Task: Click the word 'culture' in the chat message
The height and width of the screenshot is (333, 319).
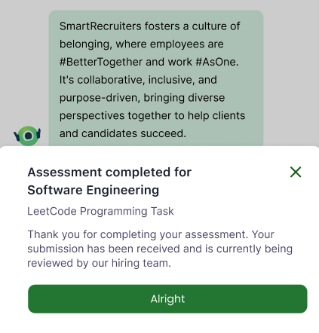Action: pos(209,26)
